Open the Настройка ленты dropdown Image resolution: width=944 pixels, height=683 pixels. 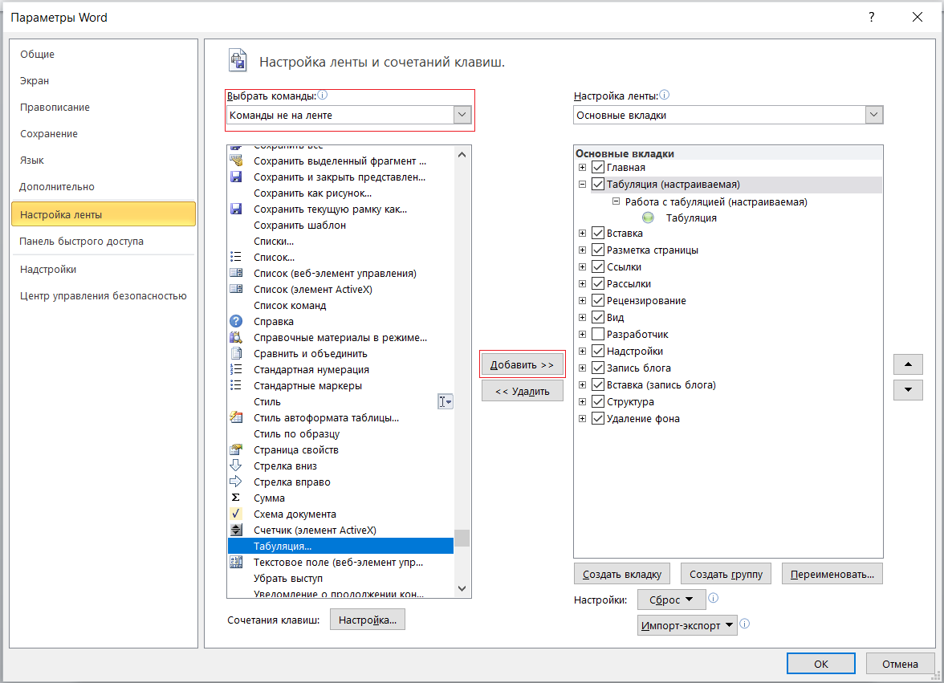[x=874, y=115]
